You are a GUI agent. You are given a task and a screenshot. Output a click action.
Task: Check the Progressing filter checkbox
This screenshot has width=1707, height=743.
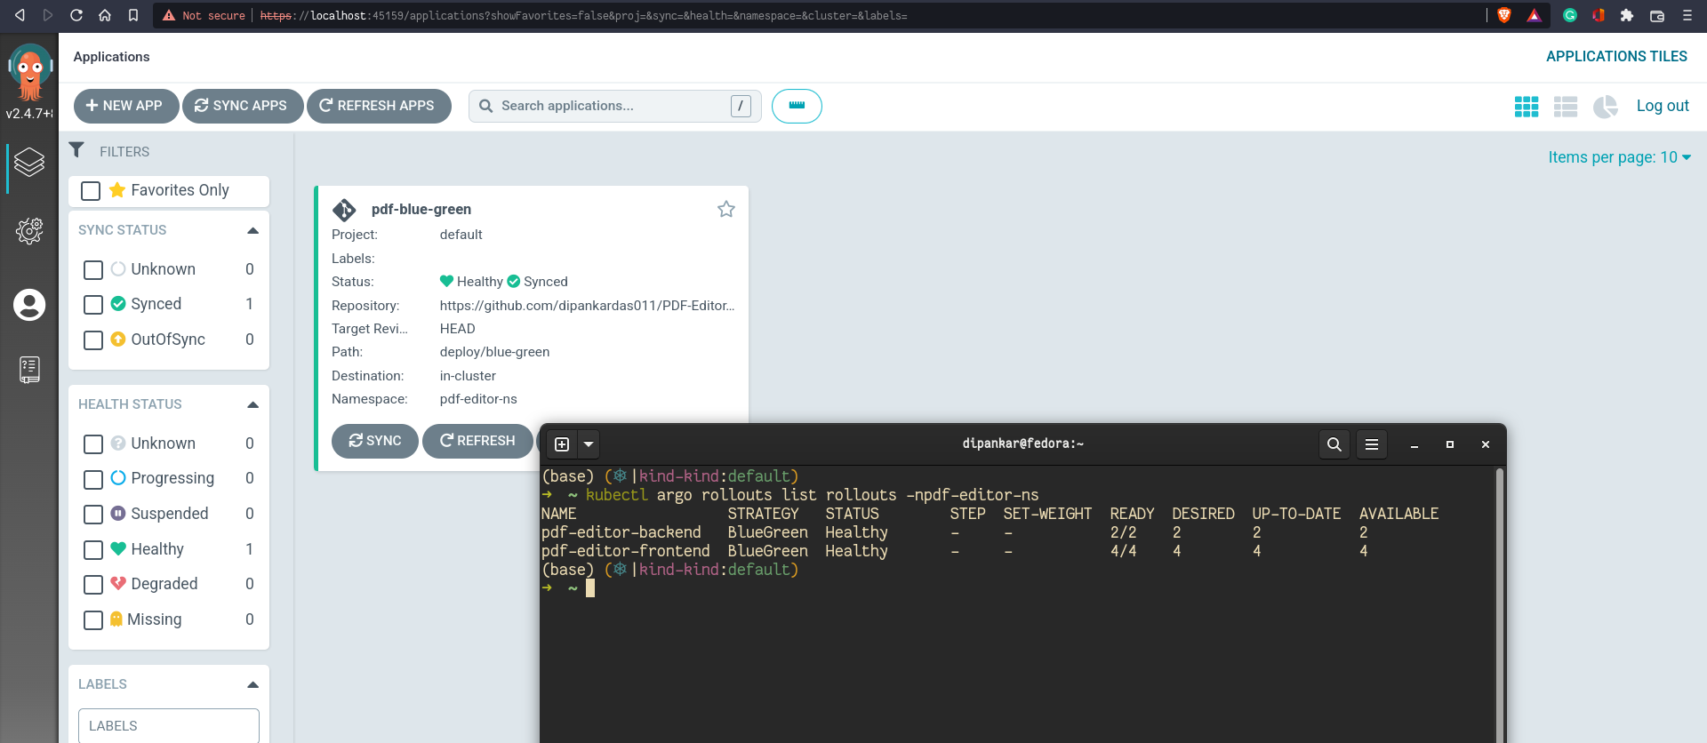[93, 479]
